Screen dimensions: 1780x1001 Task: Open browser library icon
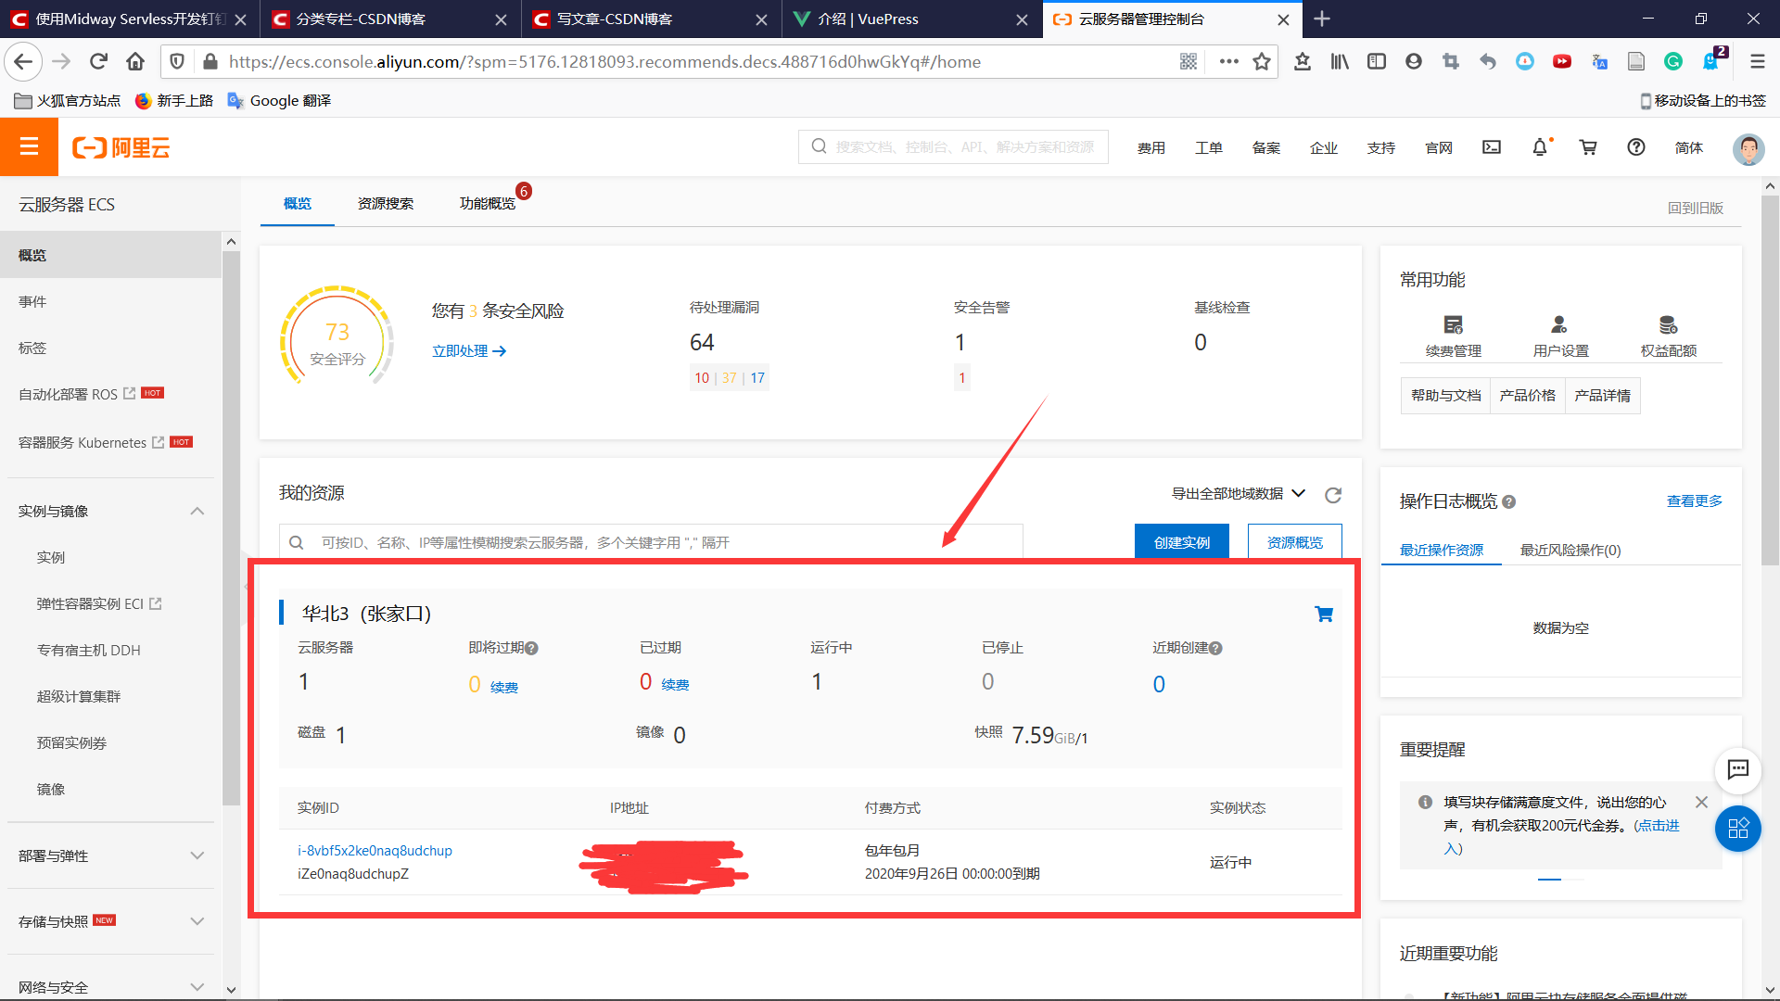(1340, 61)
